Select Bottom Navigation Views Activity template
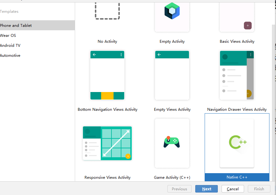The height and width of the screenshot is (195, 276). click(107, 75)
